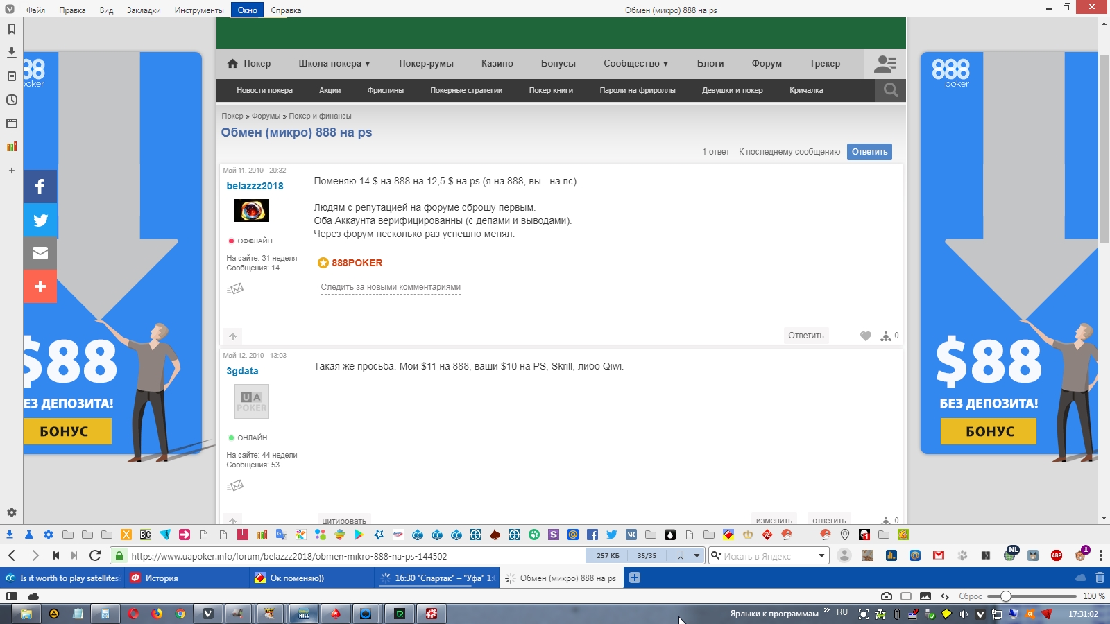This screenshot has height=624, width=1110.
Task: Toggle image loading in status bar
Action: (x=925, y=596)
